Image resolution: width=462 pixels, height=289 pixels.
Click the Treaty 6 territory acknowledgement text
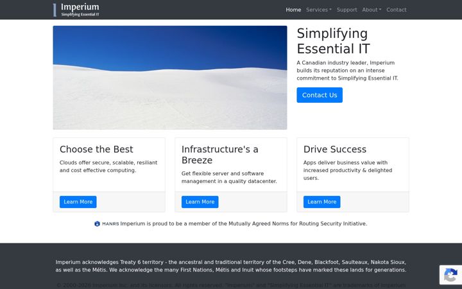(x=231, y=266)
